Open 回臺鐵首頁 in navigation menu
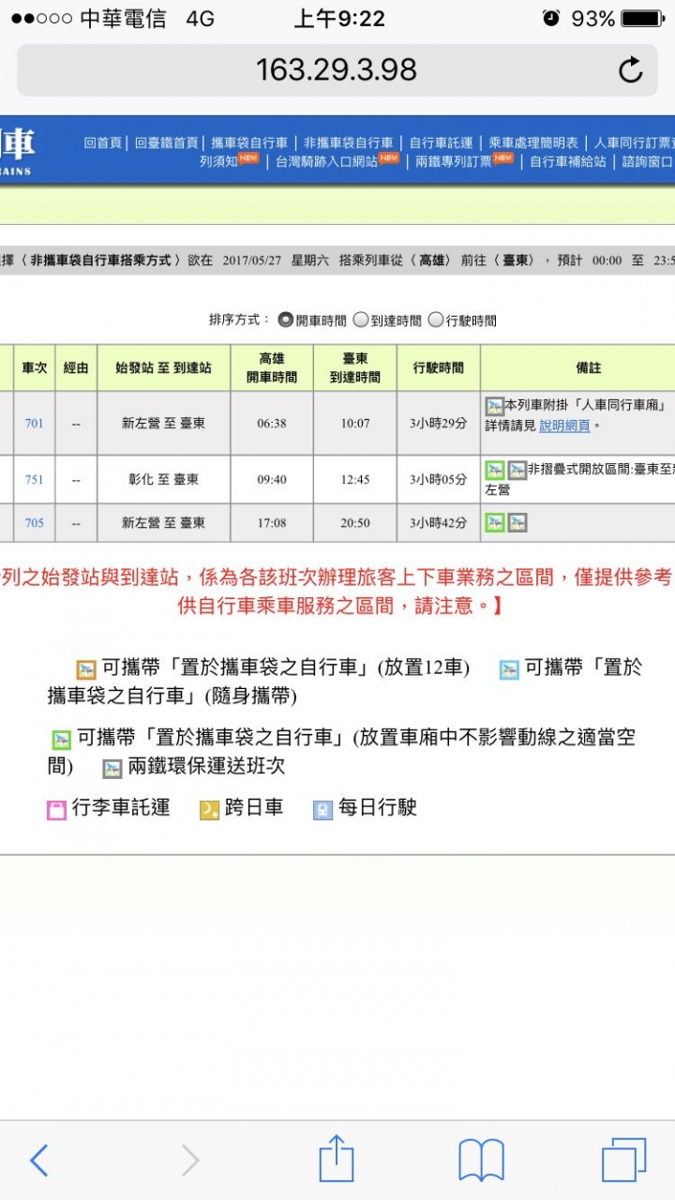 pyautogui.click(x=166, y=142)
